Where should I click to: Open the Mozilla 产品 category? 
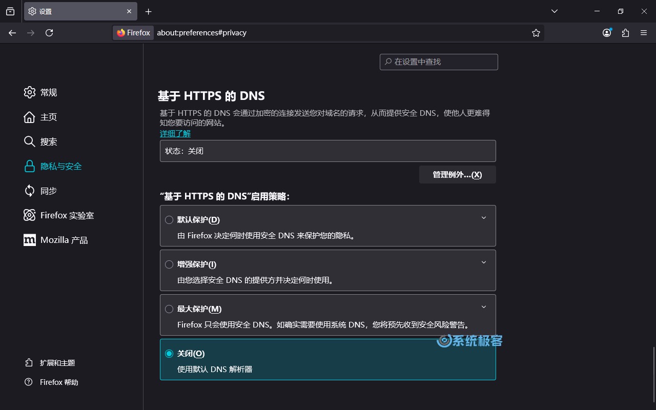click(x=56, y=240)
